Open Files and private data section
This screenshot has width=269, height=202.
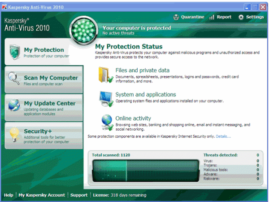(143, 70)
